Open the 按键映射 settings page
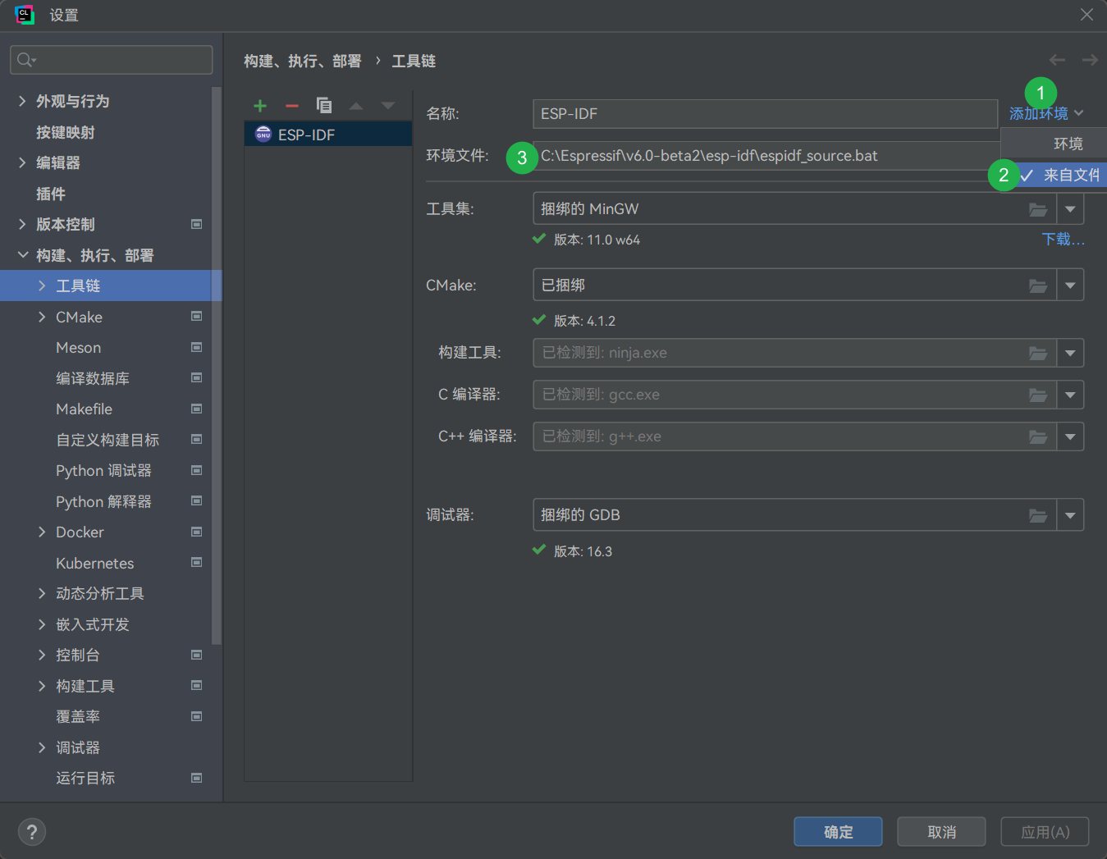This screenshot has width=1107, height=859. [66, 132]
